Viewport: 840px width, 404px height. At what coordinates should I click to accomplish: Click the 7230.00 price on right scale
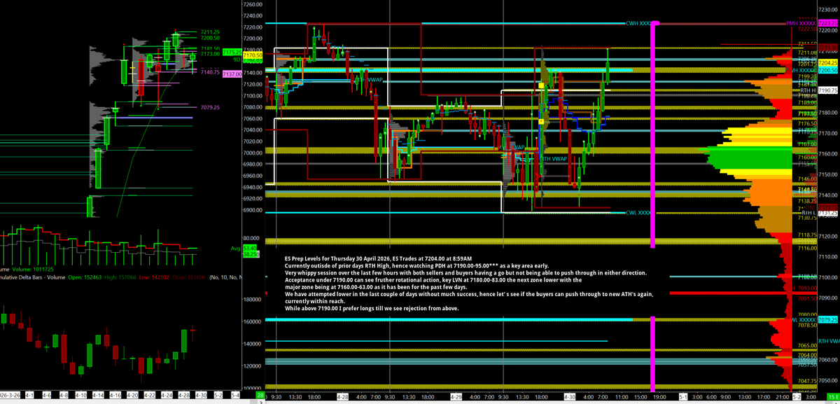(x=829, y=9)
